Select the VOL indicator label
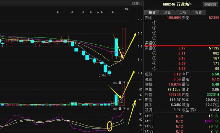Image resolution: width=220 pixels, height=133 pixels. click(x=115, y=83)
